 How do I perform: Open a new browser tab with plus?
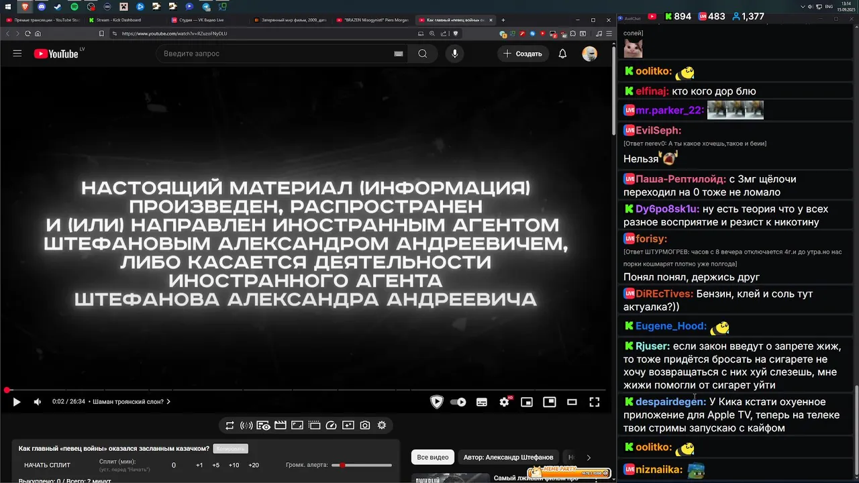[x=503, y=20]
